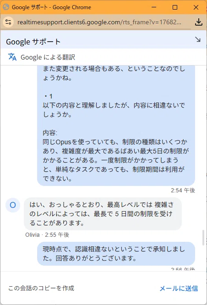Click Olivia's reply about 5 日間の制限
Screen dimensions: 207x305
pos(103,214)
